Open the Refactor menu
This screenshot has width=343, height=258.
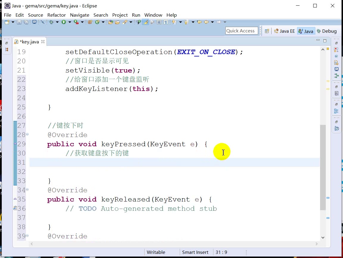(x=57, y=15)
